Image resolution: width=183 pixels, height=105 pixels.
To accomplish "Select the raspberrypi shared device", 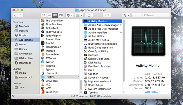I will 25,77.
